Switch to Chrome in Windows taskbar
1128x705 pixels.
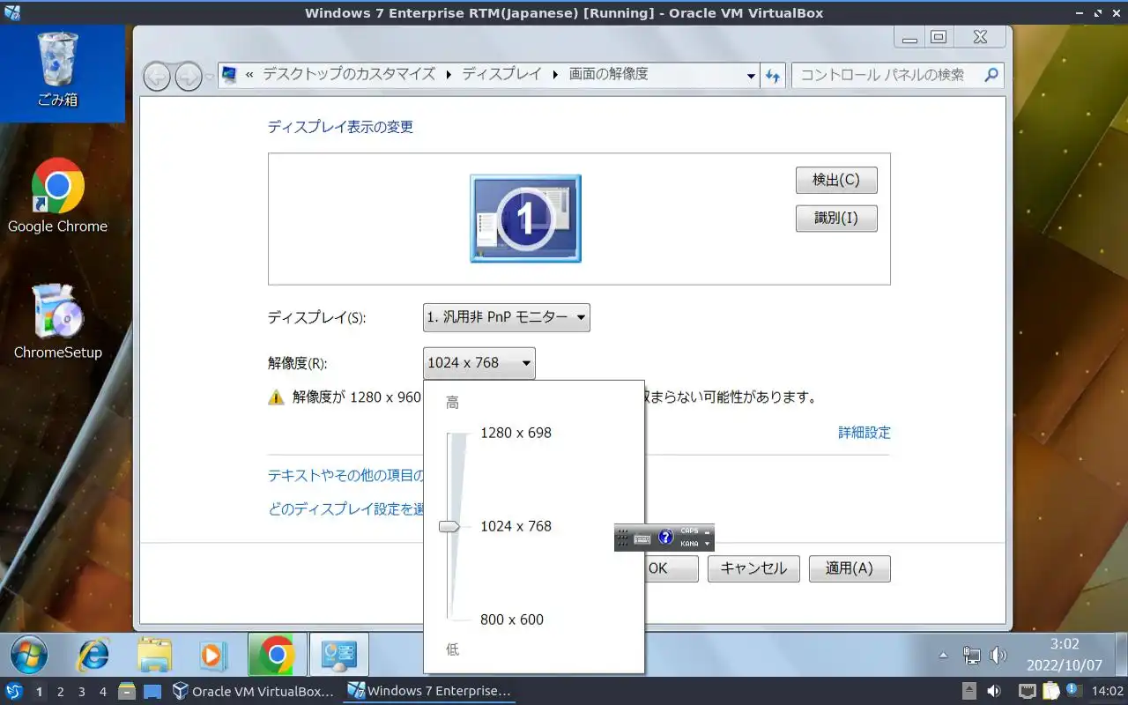pos(277,655)
